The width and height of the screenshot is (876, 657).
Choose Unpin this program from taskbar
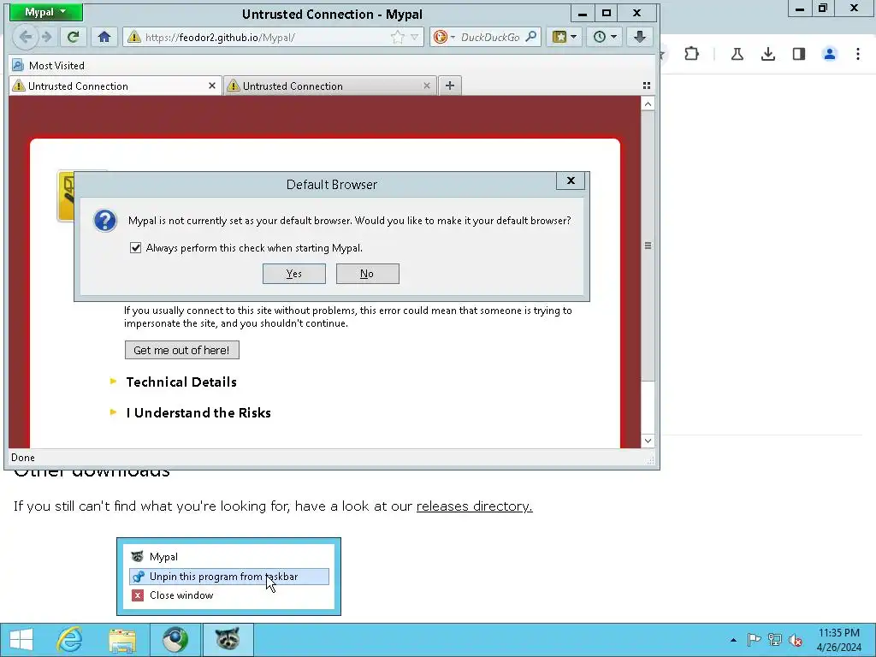click(229, 577)
